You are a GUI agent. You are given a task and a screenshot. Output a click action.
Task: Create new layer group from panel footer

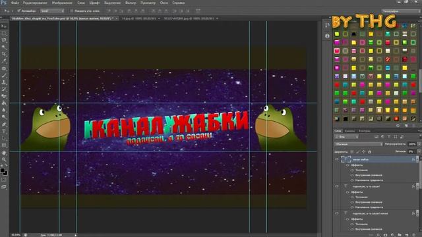click(x=400, y=235)
